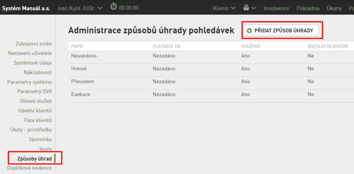Expand the Klienti dropdown menu
The width and height of the screenshot is (354, 174).
click(224, 8)
